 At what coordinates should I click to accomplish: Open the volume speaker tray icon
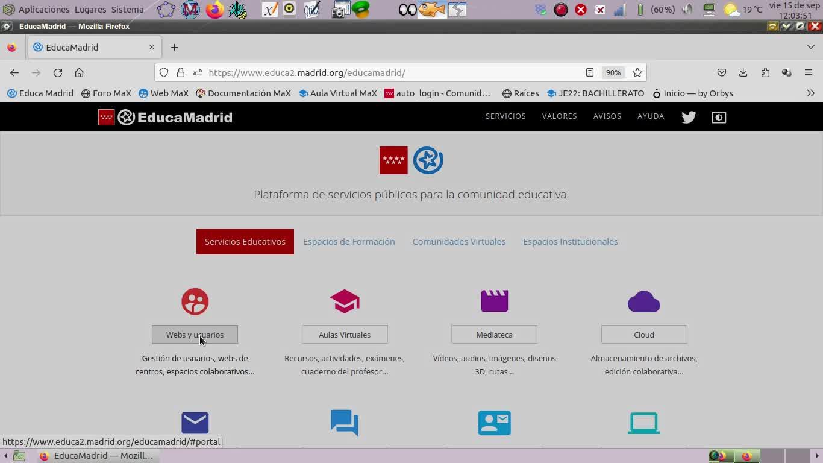[x=687, y=10]
